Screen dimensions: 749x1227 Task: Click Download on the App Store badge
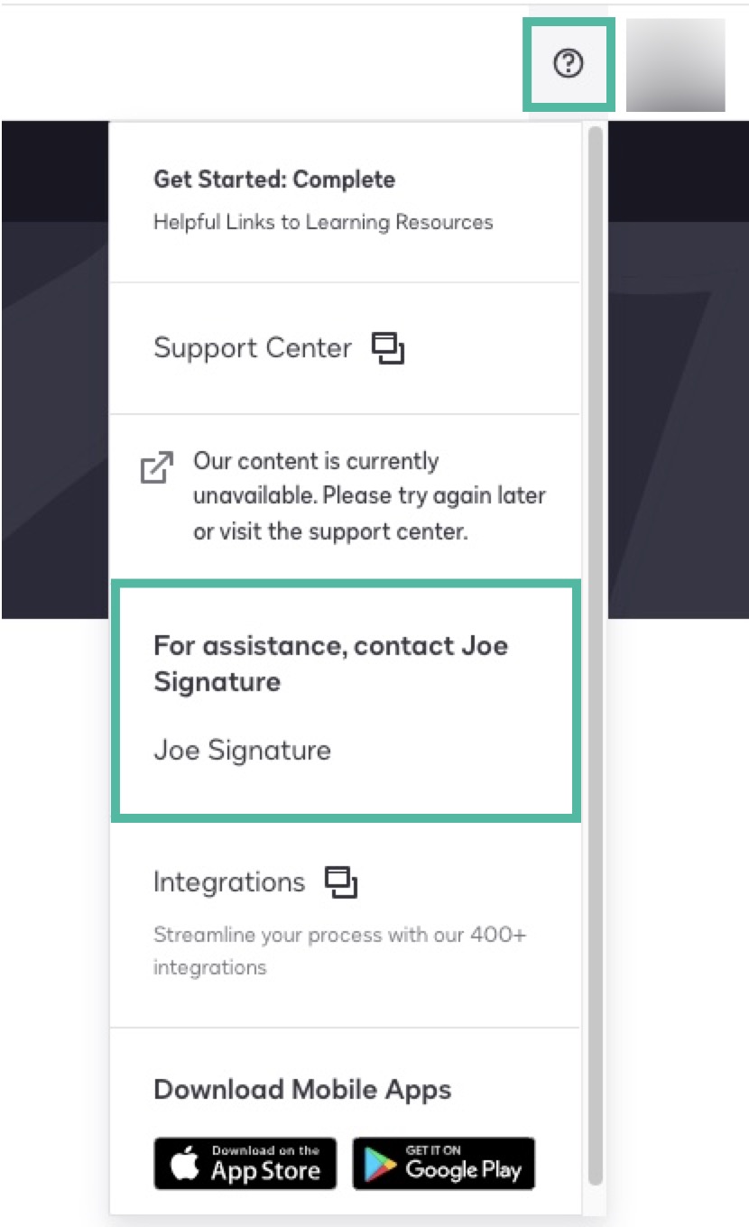[x=245, y=1163]
